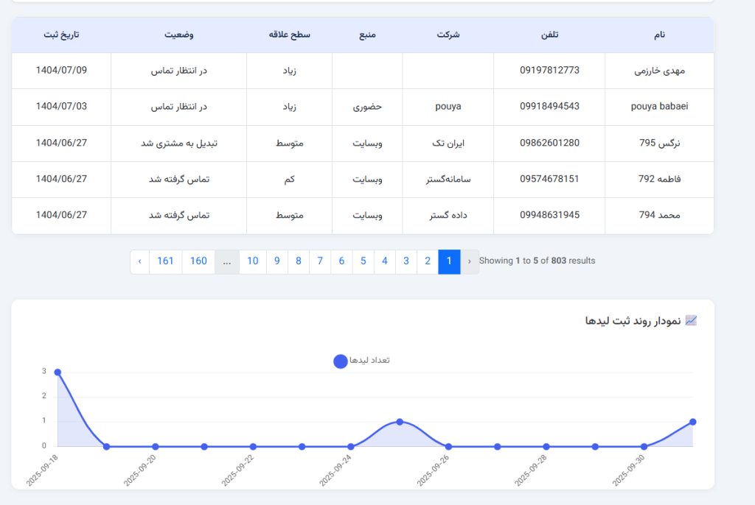The width and height of the screenshot is (755, 505).
Task: Click the name pouya babaei in table
Action: (x=659, y=107)
